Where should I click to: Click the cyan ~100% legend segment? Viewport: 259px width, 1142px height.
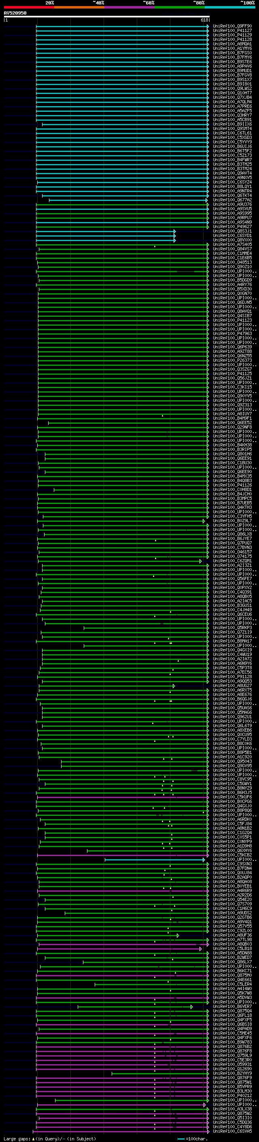230,7
